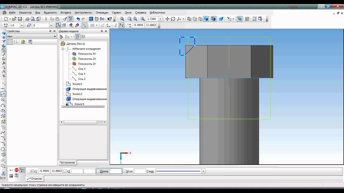Click the Create object arrow icon
The width and height of the screenshot is (344, 193).
pyautogui.click(x=11, y=170)
